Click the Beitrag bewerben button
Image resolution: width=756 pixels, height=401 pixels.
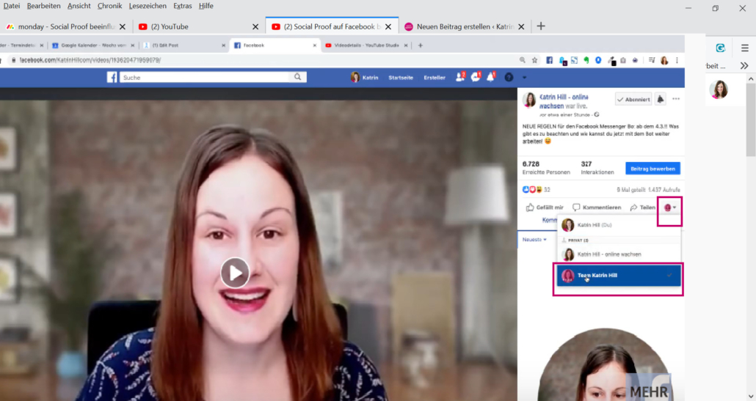click(x=653, y=169)
